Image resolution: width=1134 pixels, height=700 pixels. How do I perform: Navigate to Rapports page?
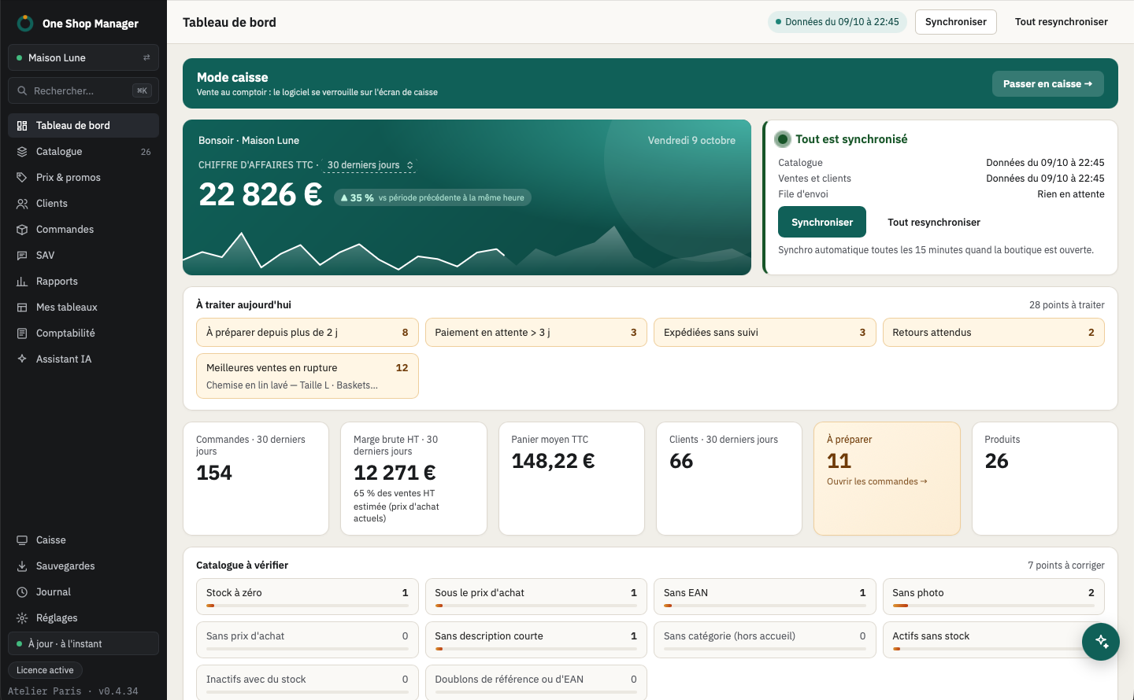[x=83, y=282]
